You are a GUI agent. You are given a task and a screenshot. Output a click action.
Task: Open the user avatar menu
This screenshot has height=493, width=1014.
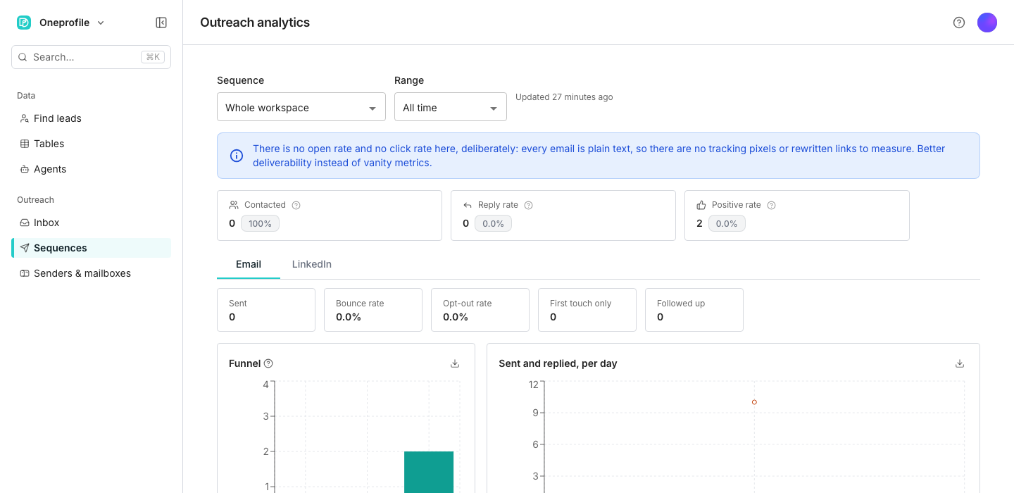(987, 23)
